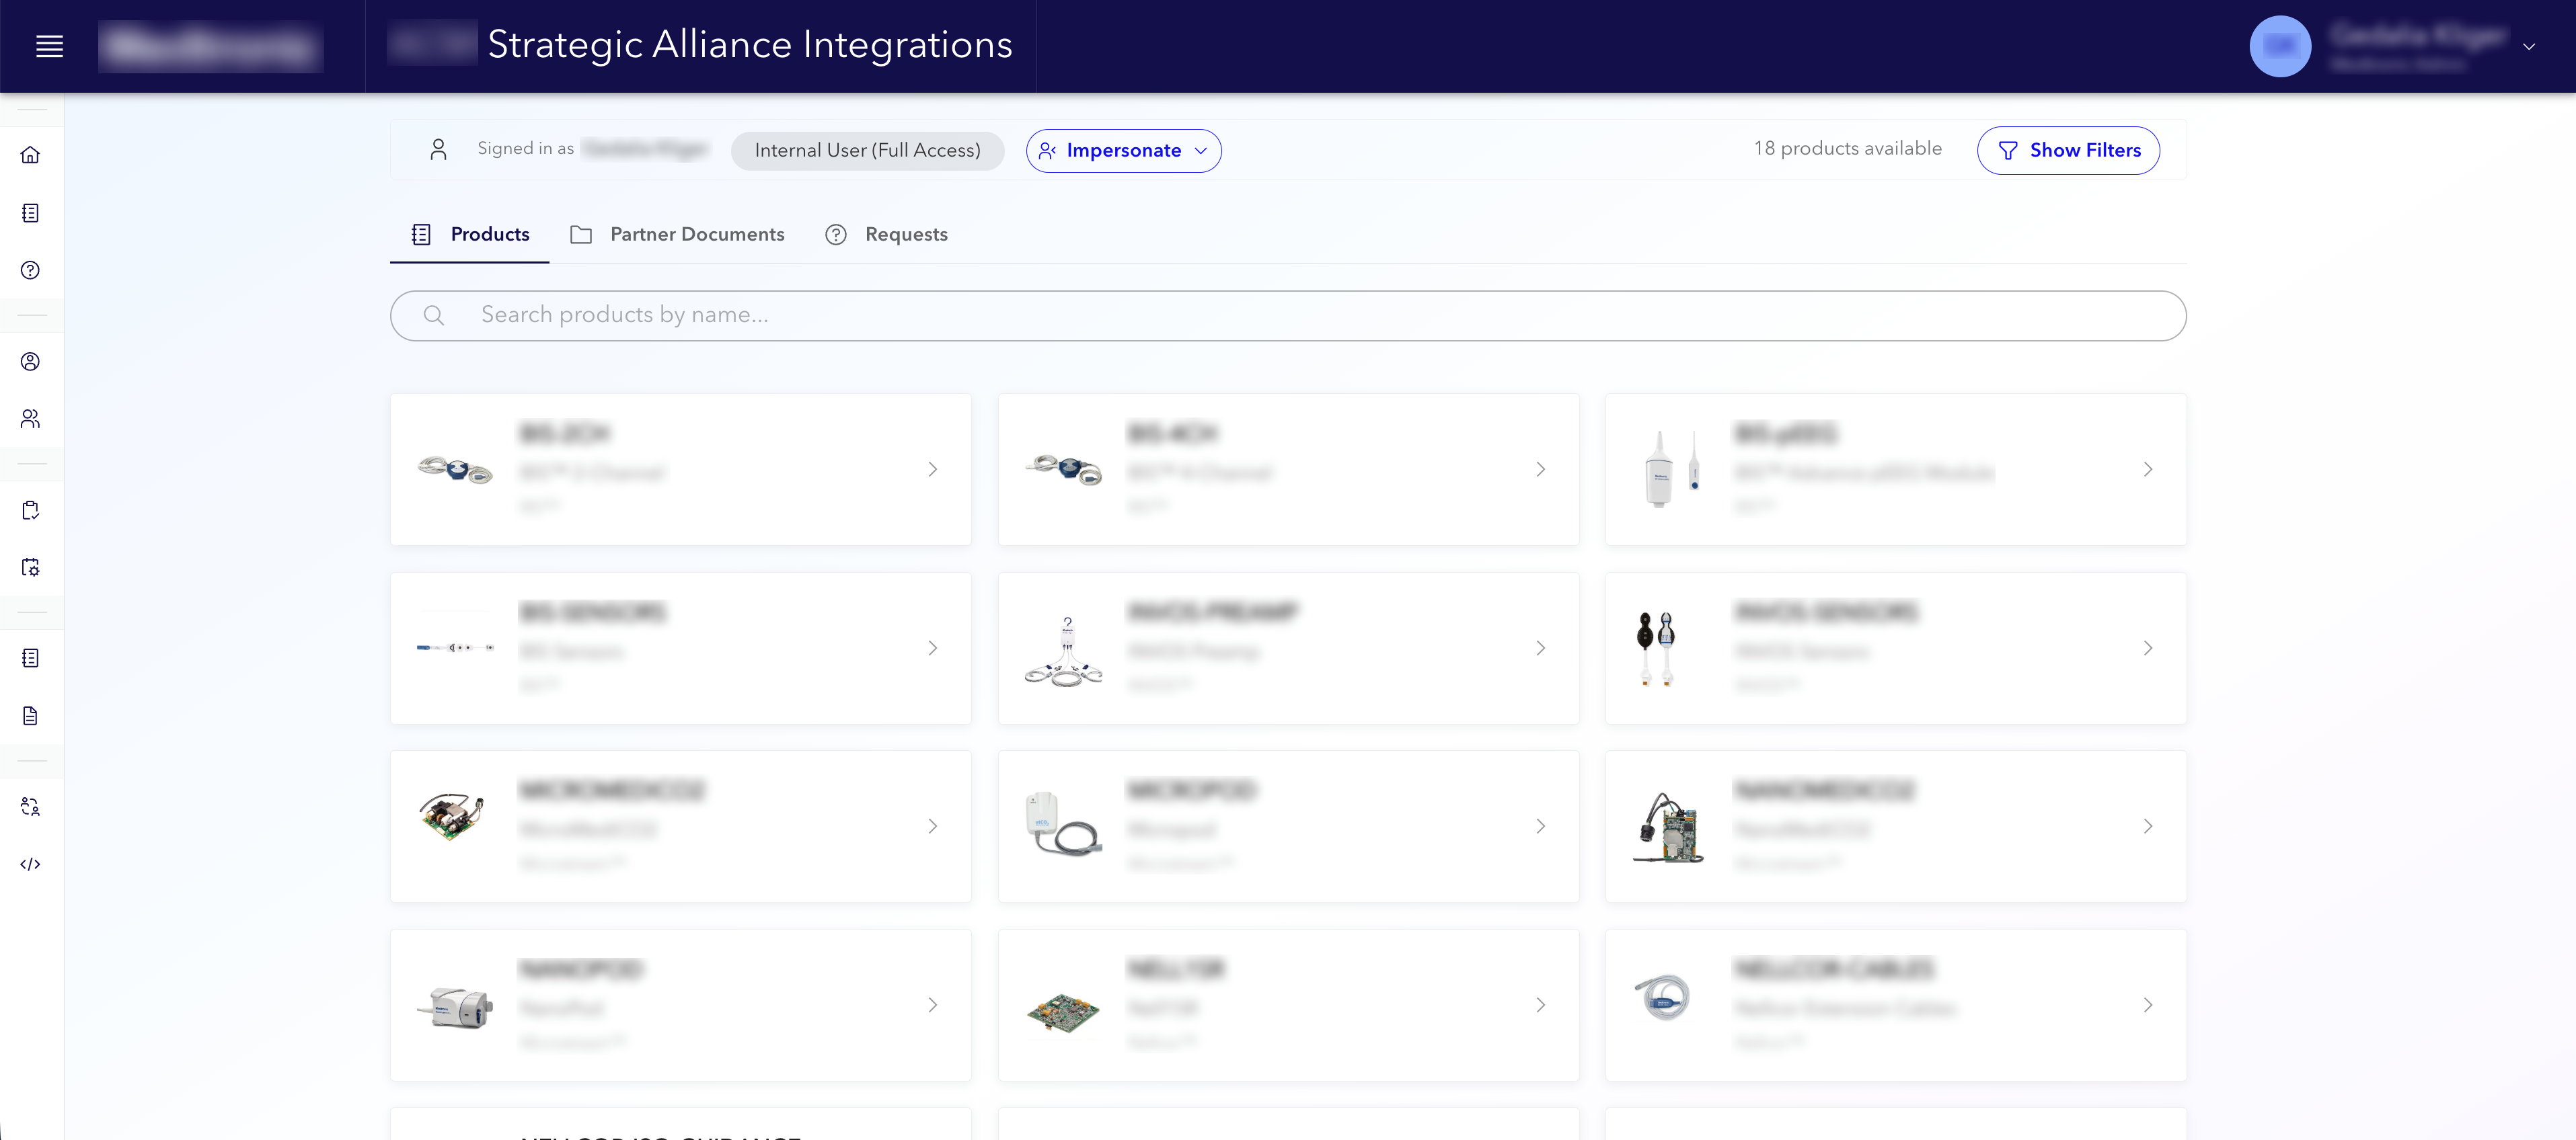Select the clipboard checkmark icon
The image size is (2576, 1140).
tap(30, 510)
